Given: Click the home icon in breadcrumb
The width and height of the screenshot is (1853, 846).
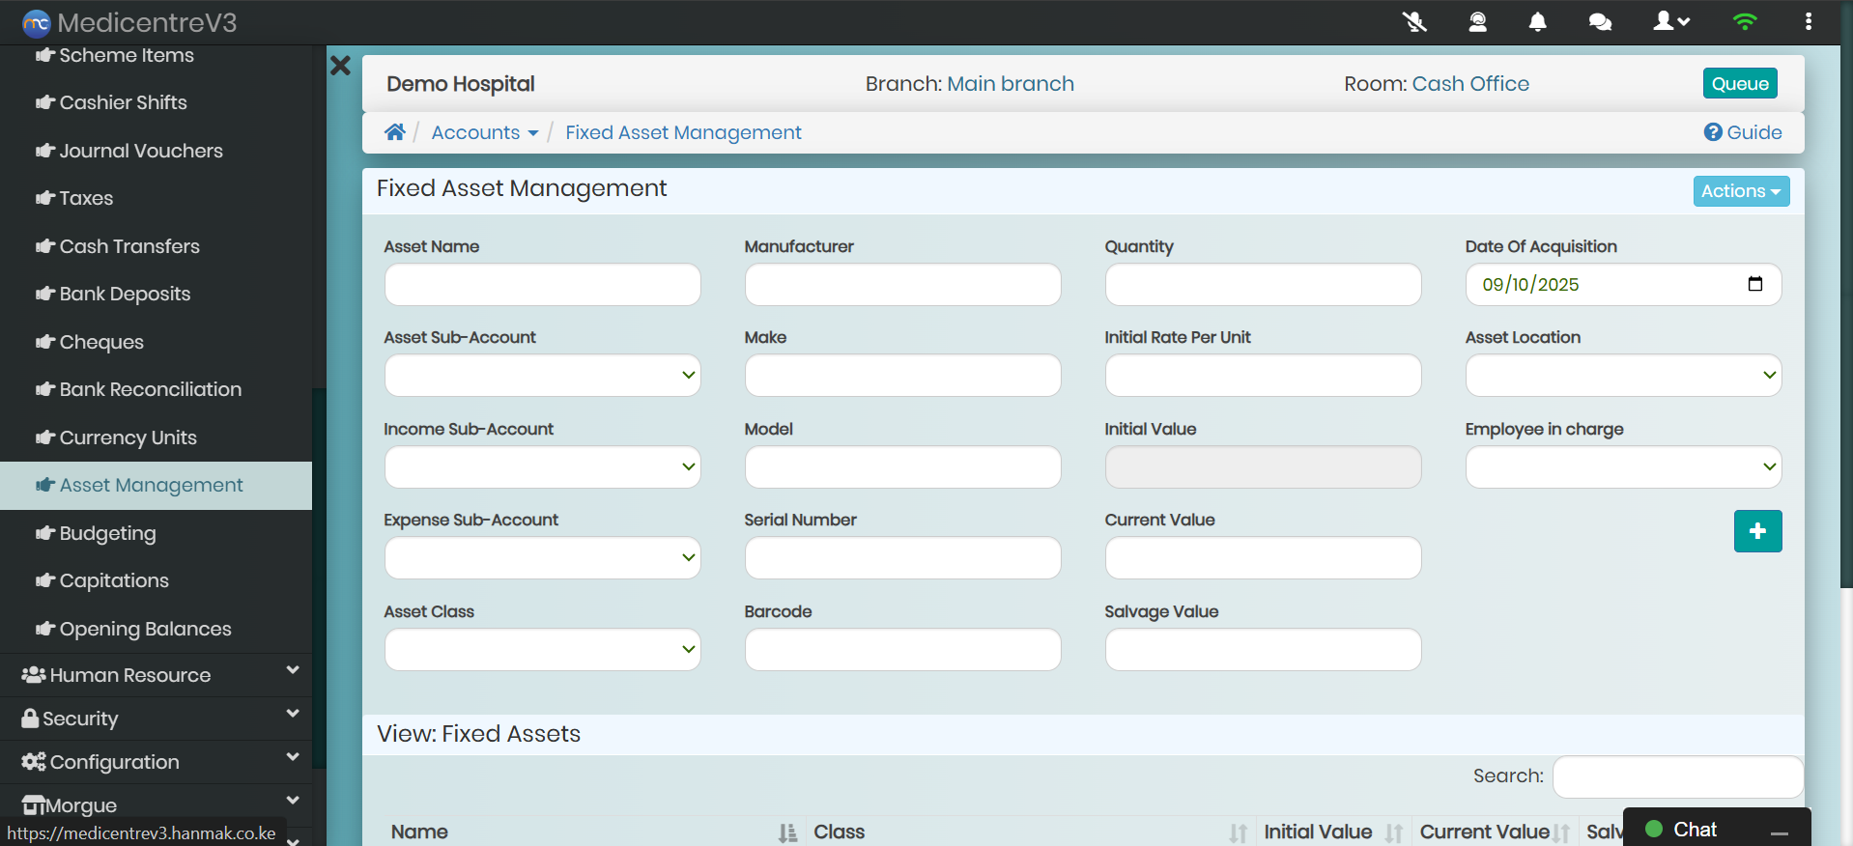Looking at the screenshot, I should (394, 132).
